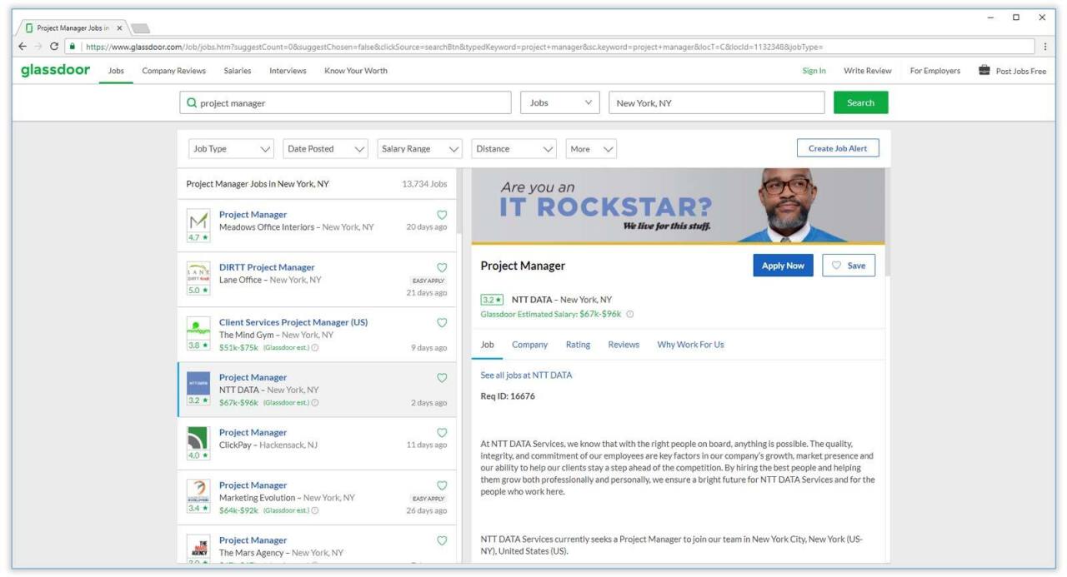The image size is (1067, 577).
Task: Toggle heart on NTT DATA listing
Action: point(442,377)
